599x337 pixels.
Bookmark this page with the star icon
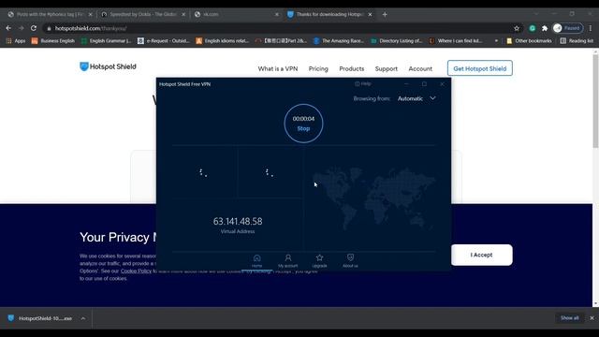tap(517, 28)
